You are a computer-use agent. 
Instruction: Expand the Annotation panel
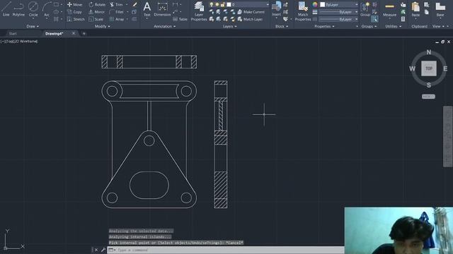pos(164,26)
